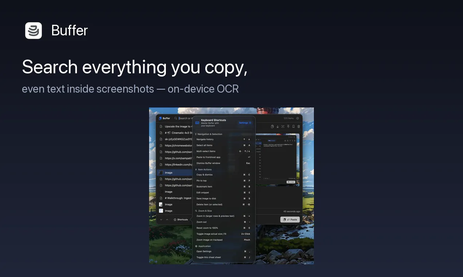Click thumbnail of highlighted Image row
The height and width of the screenshot is (277, 463).
pos(161,172)
